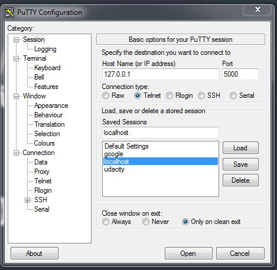Image resolution: width=277 pixels, height=270 pixels.
Task: Open the Colours settings category
Action: point(44,143)
